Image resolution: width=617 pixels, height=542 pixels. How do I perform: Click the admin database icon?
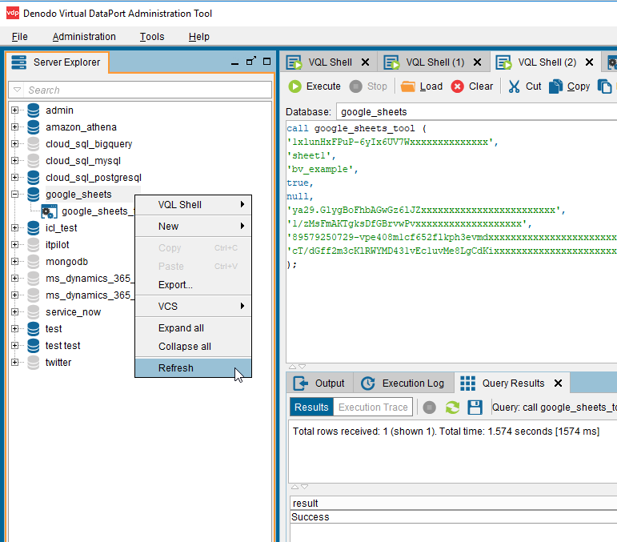pyautogui.click(x=34, y=110)
